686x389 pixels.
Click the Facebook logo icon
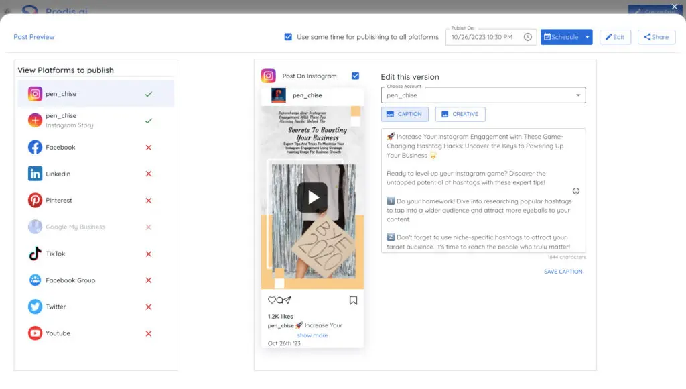point(35,147)
